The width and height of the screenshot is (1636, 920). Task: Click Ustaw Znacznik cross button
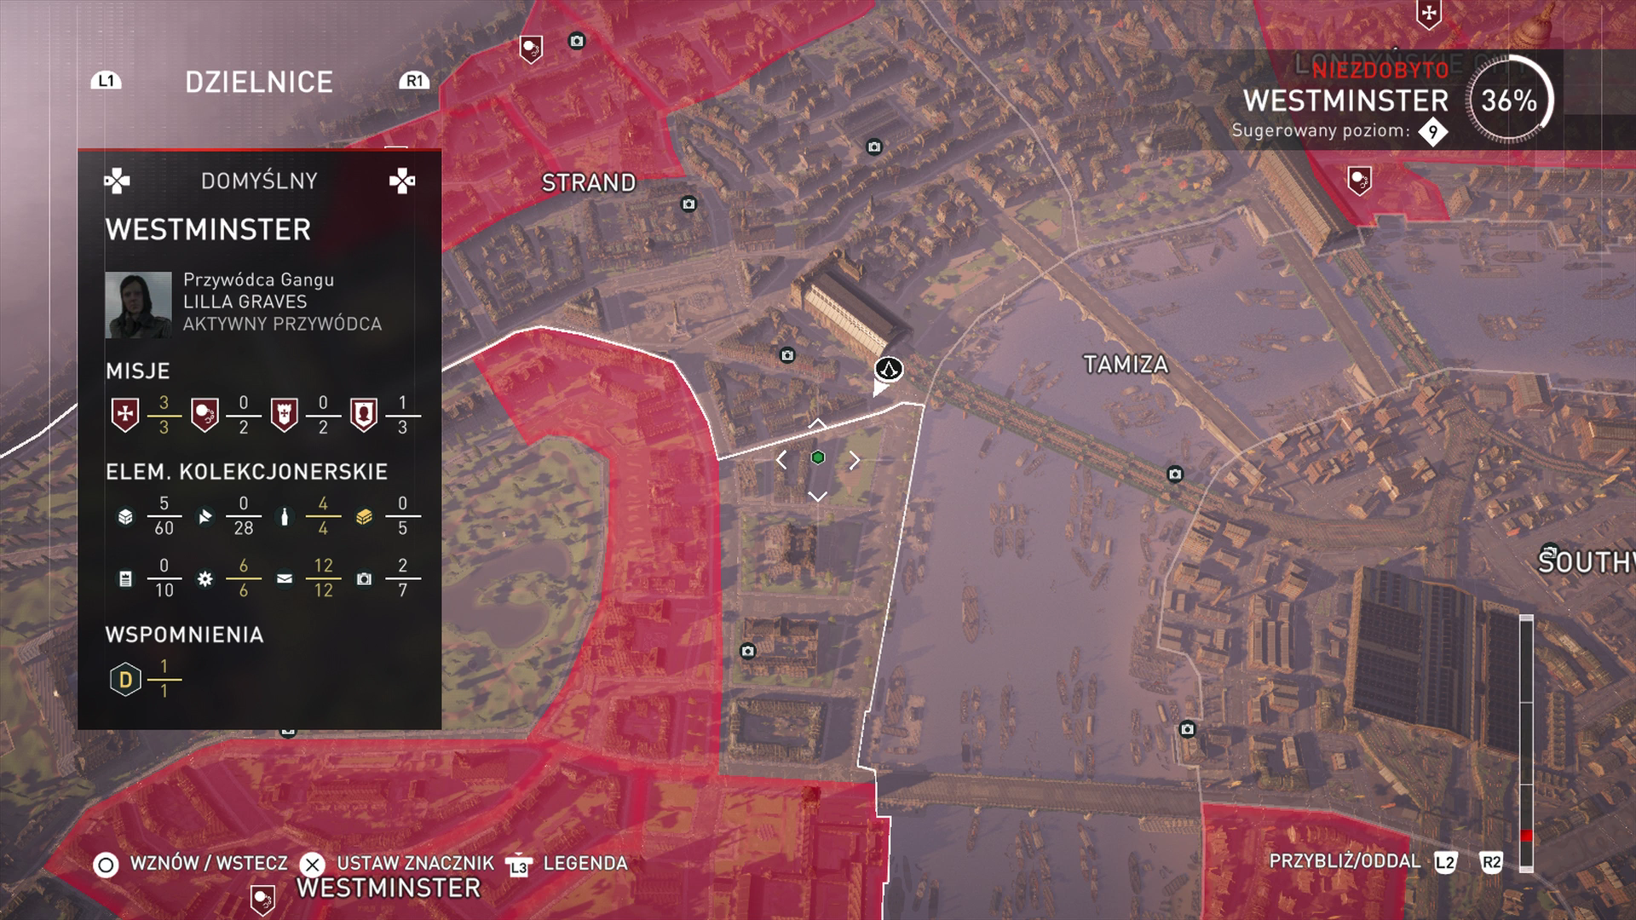coord(313,865)
